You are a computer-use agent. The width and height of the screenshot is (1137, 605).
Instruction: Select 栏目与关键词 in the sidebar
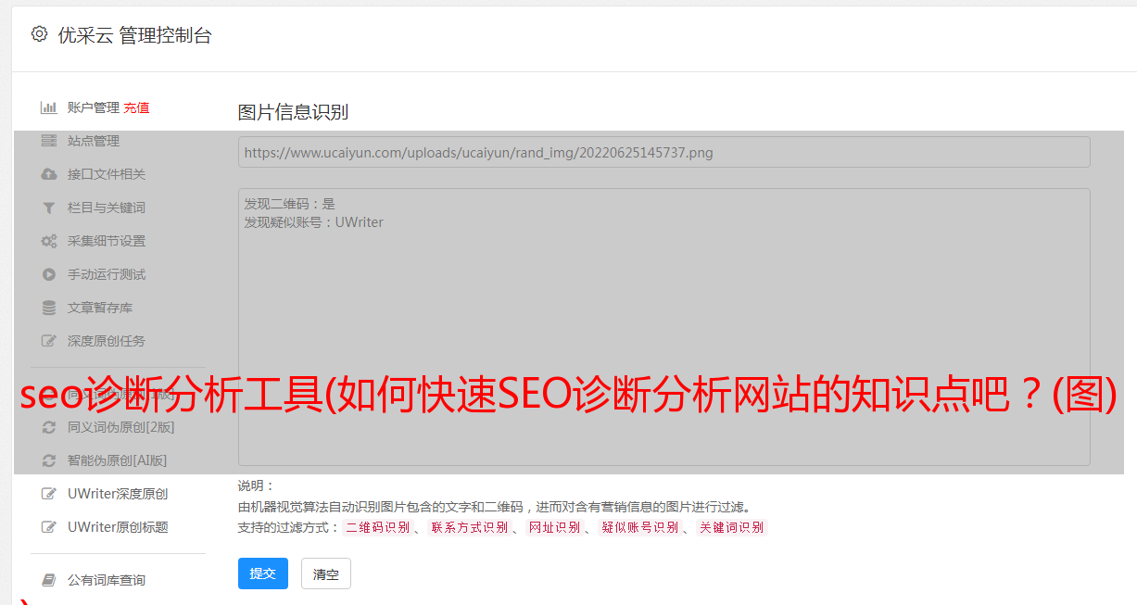pos(107,208)
